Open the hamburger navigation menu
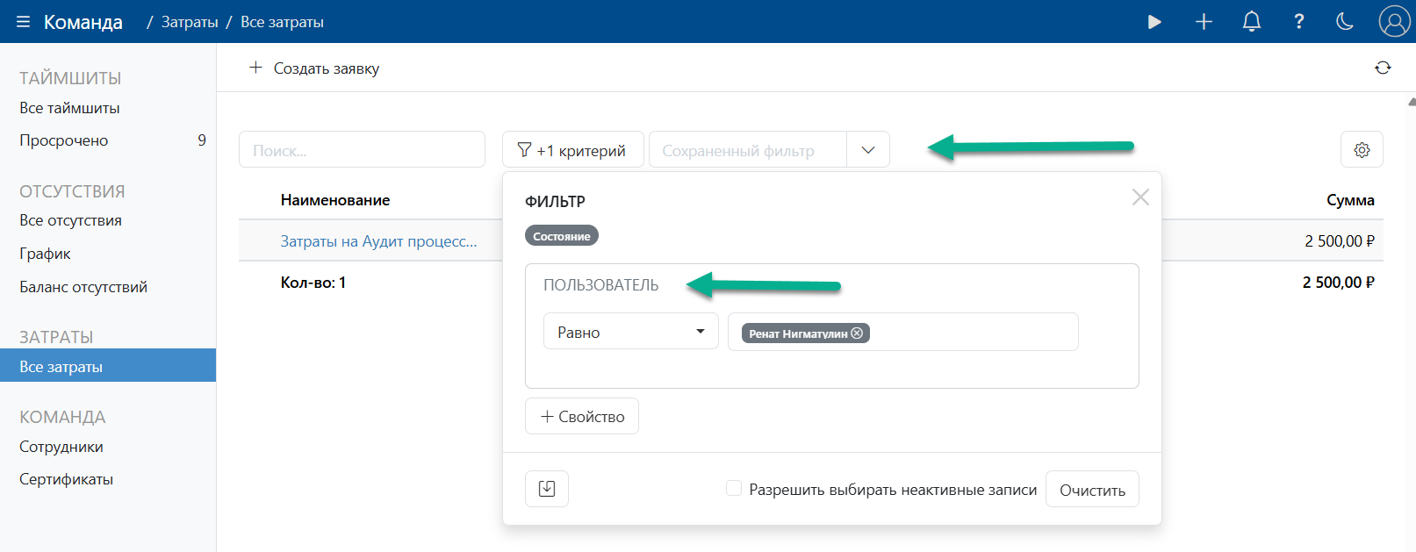The width and height of the screenshot is (1416, 552). tap(23, 22)
